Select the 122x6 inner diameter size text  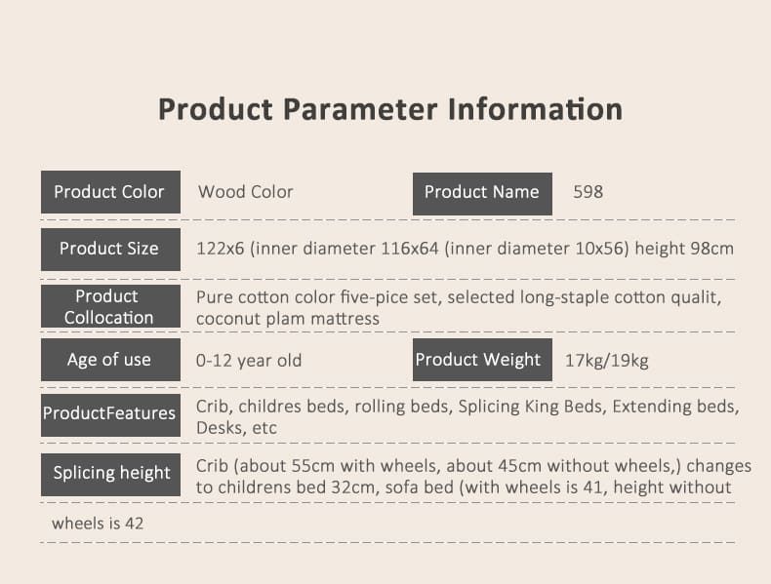[465, 249]
